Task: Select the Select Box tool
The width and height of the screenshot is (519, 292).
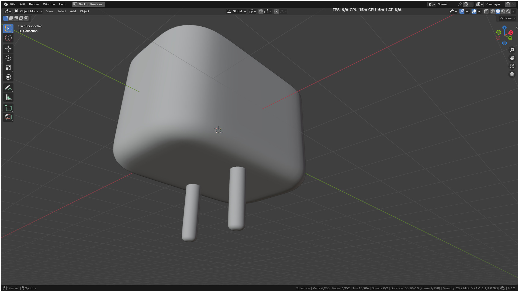Action: [8, 29]
